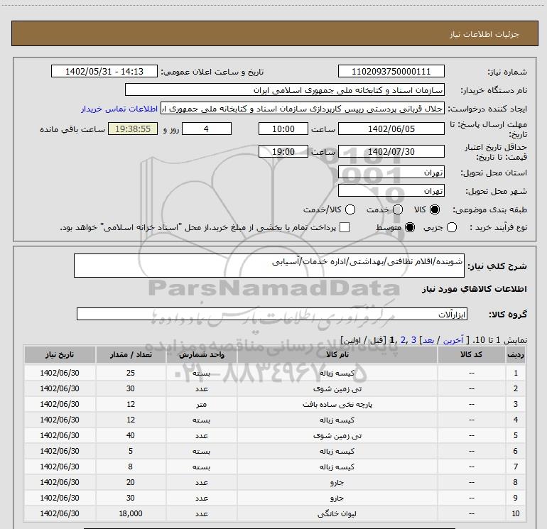Go to the آخرین pagination link

pos(453,339)
